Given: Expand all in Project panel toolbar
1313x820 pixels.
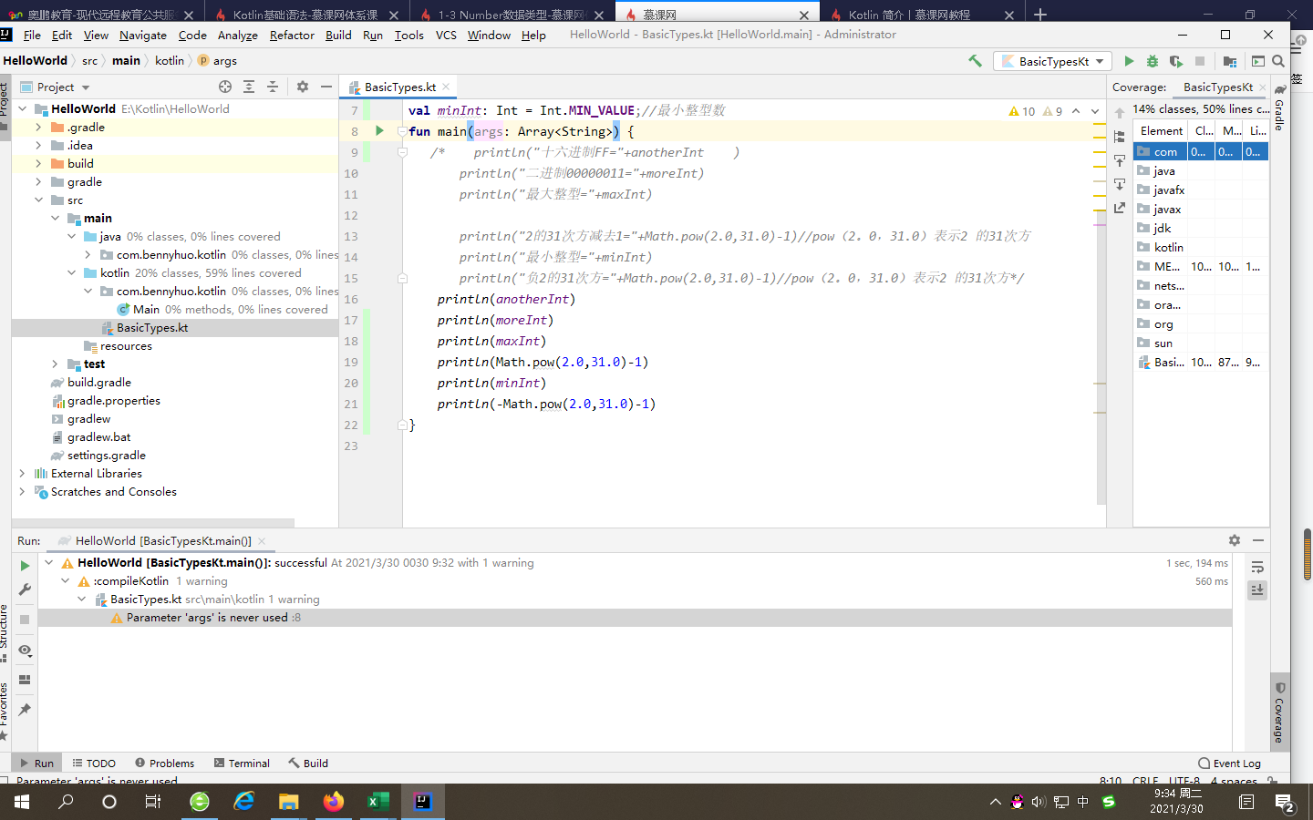Looking at the screenshot, I should pyautogui.click(x=249, y=87).
